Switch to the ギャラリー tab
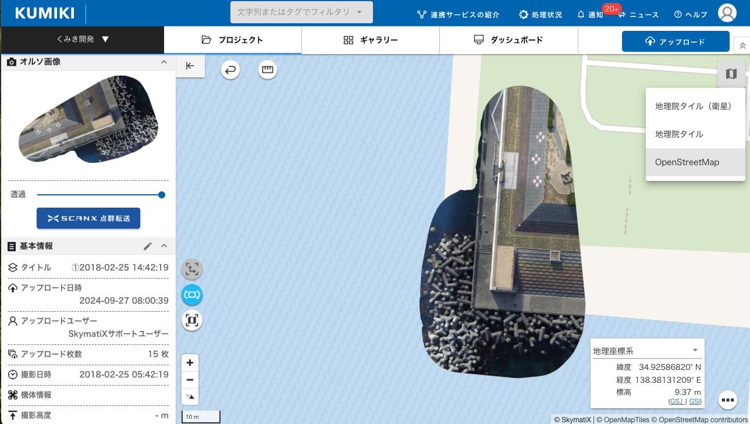Viewport: 750px width, 424px height. 371,40
